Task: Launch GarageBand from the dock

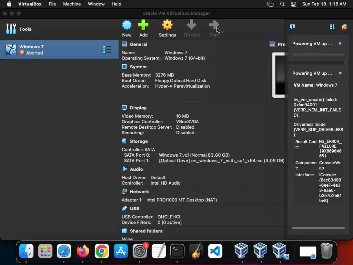Action: [x=196, y=251]
